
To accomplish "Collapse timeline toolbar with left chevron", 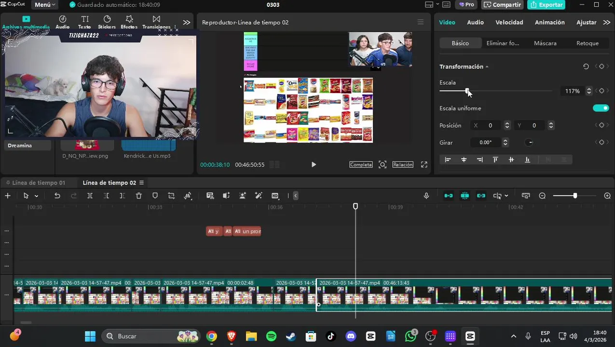I will coord(296,196).
